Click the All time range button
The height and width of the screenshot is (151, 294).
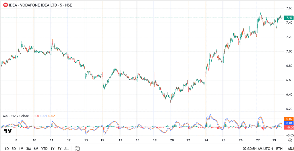(66, 149)
